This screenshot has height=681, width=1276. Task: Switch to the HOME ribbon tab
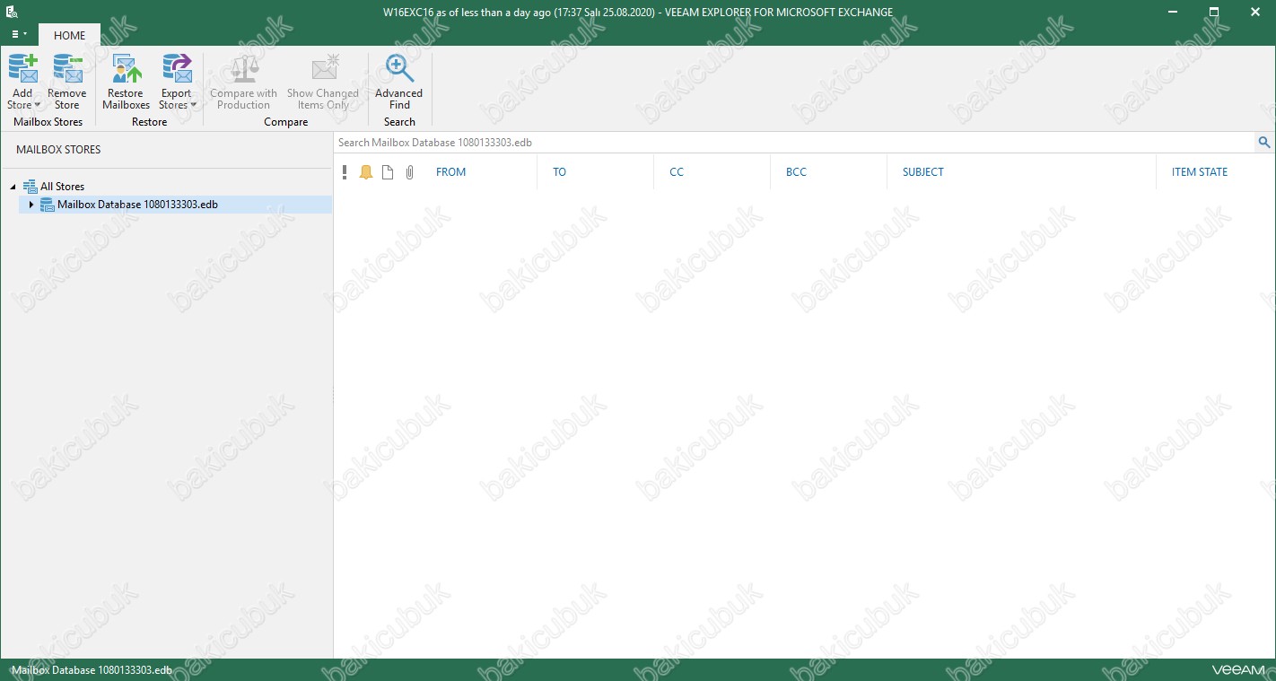pyautogui.click(x=69, y=35)
